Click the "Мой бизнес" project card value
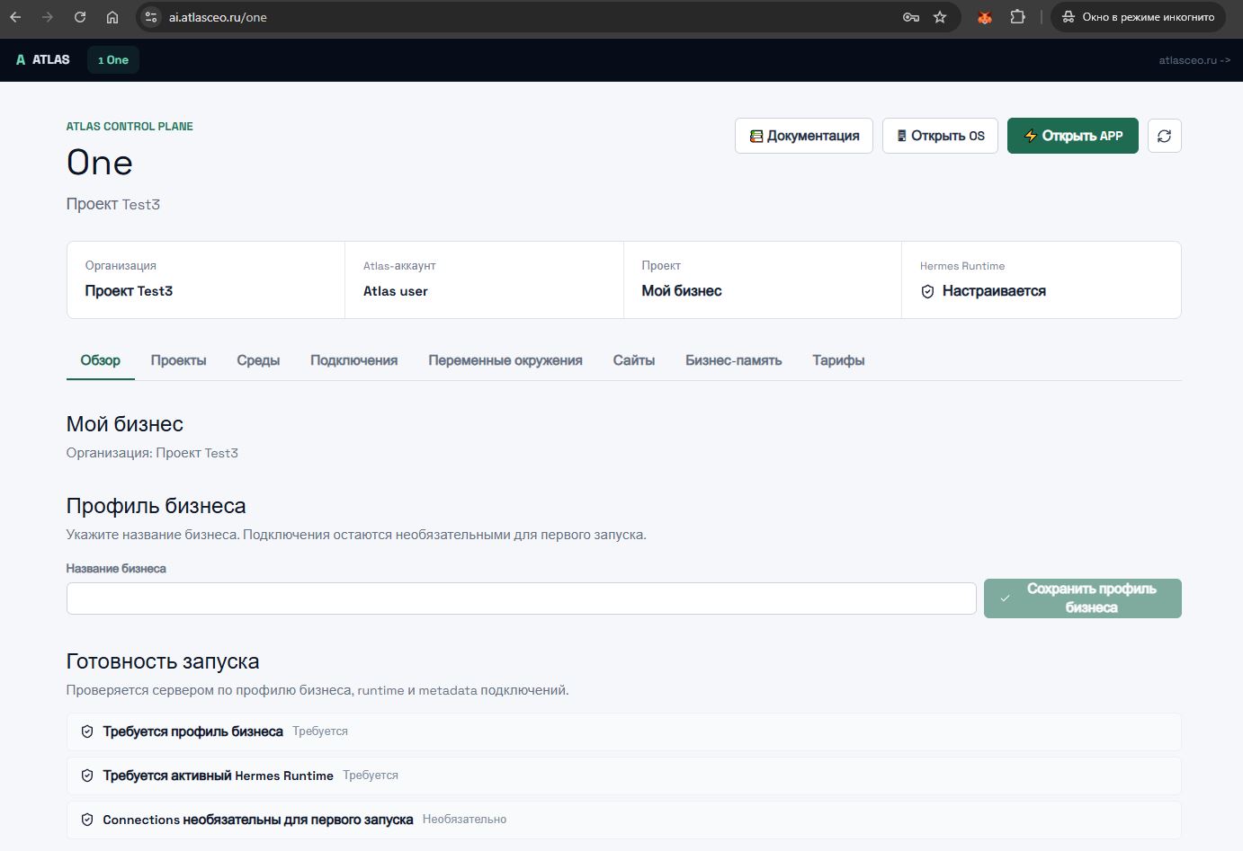Image resolution: width=1243 pixels, height=851 pixels. point(682,291)
